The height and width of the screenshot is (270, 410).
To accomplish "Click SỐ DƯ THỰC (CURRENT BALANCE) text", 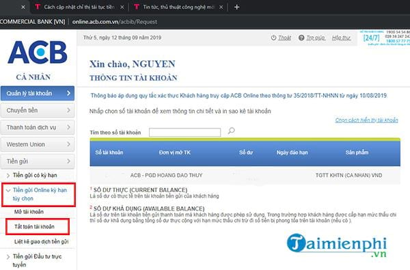I will pos(140,190).
